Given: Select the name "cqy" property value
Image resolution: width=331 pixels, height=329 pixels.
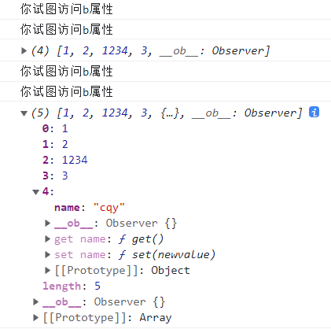Looking at the screenshot, I should pos(109,208).
